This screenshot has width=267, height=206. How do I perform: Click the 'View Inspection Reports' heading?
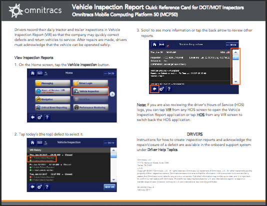(33, 57)
